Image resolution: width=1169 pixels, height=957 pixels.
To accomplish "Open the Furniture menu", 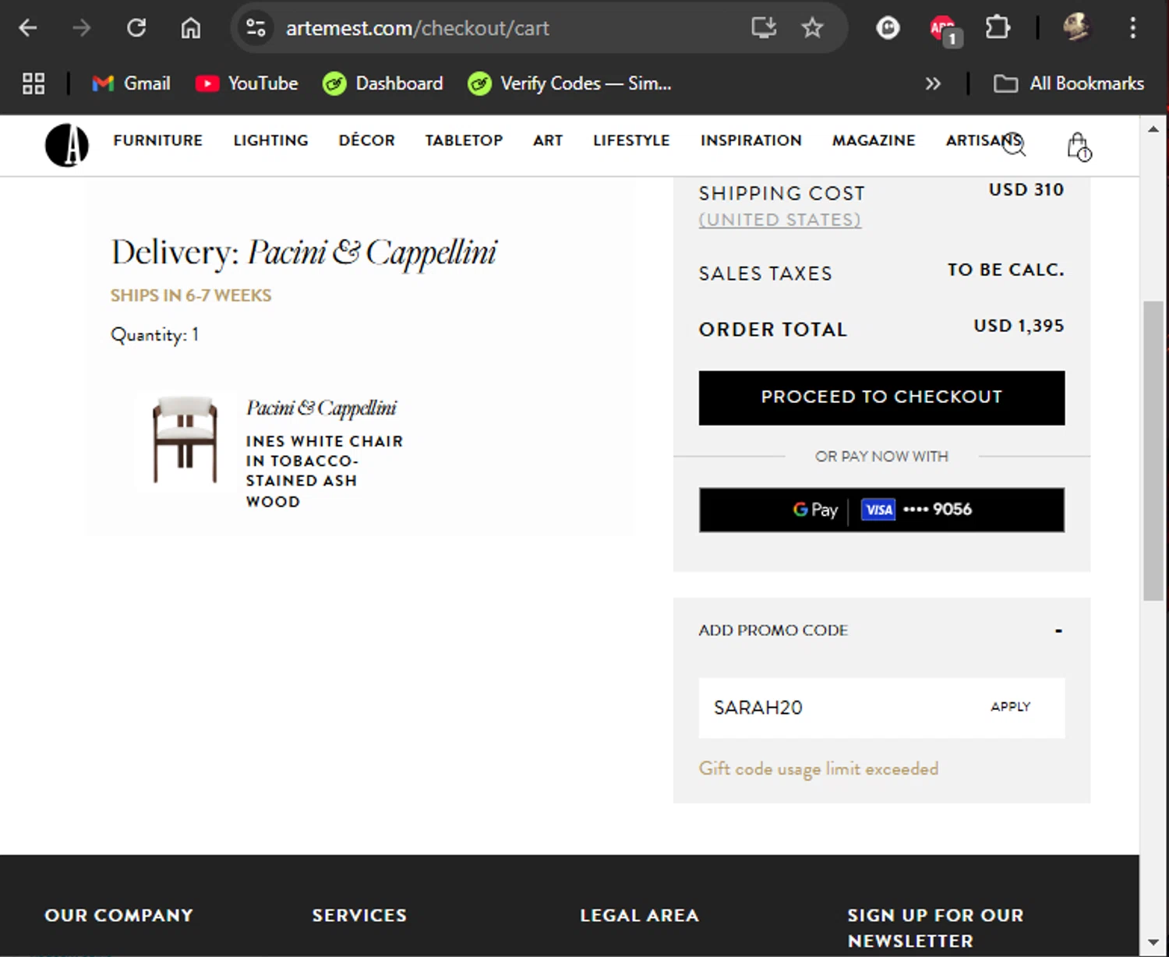I will point(157,140).
